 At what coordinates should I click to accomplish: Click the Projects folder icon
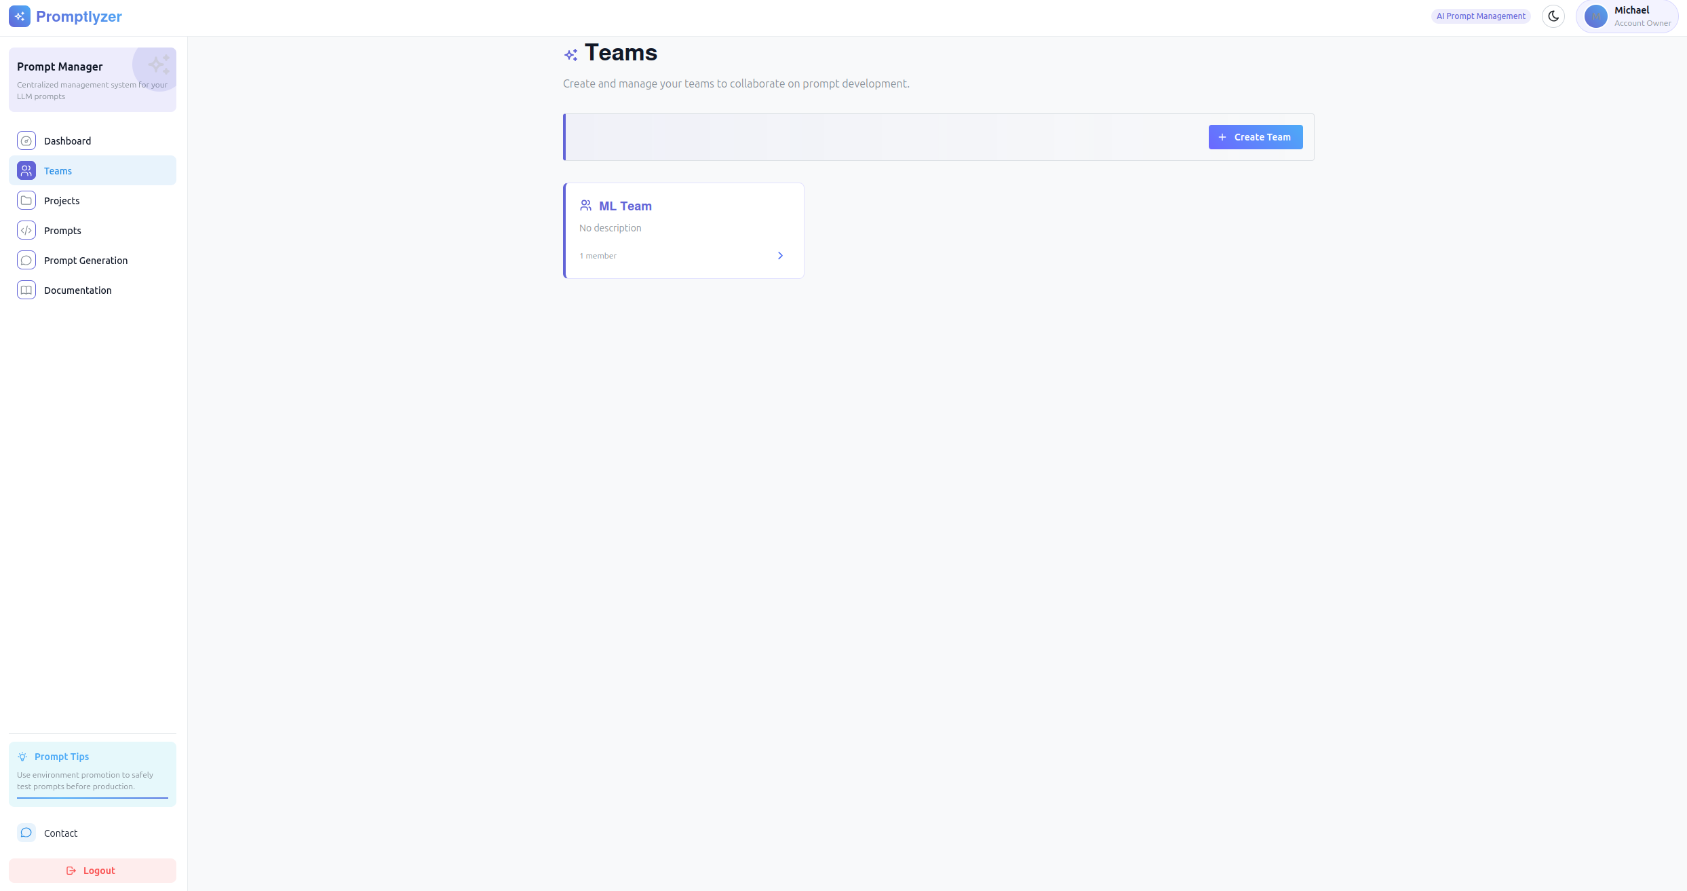[26, 201]
